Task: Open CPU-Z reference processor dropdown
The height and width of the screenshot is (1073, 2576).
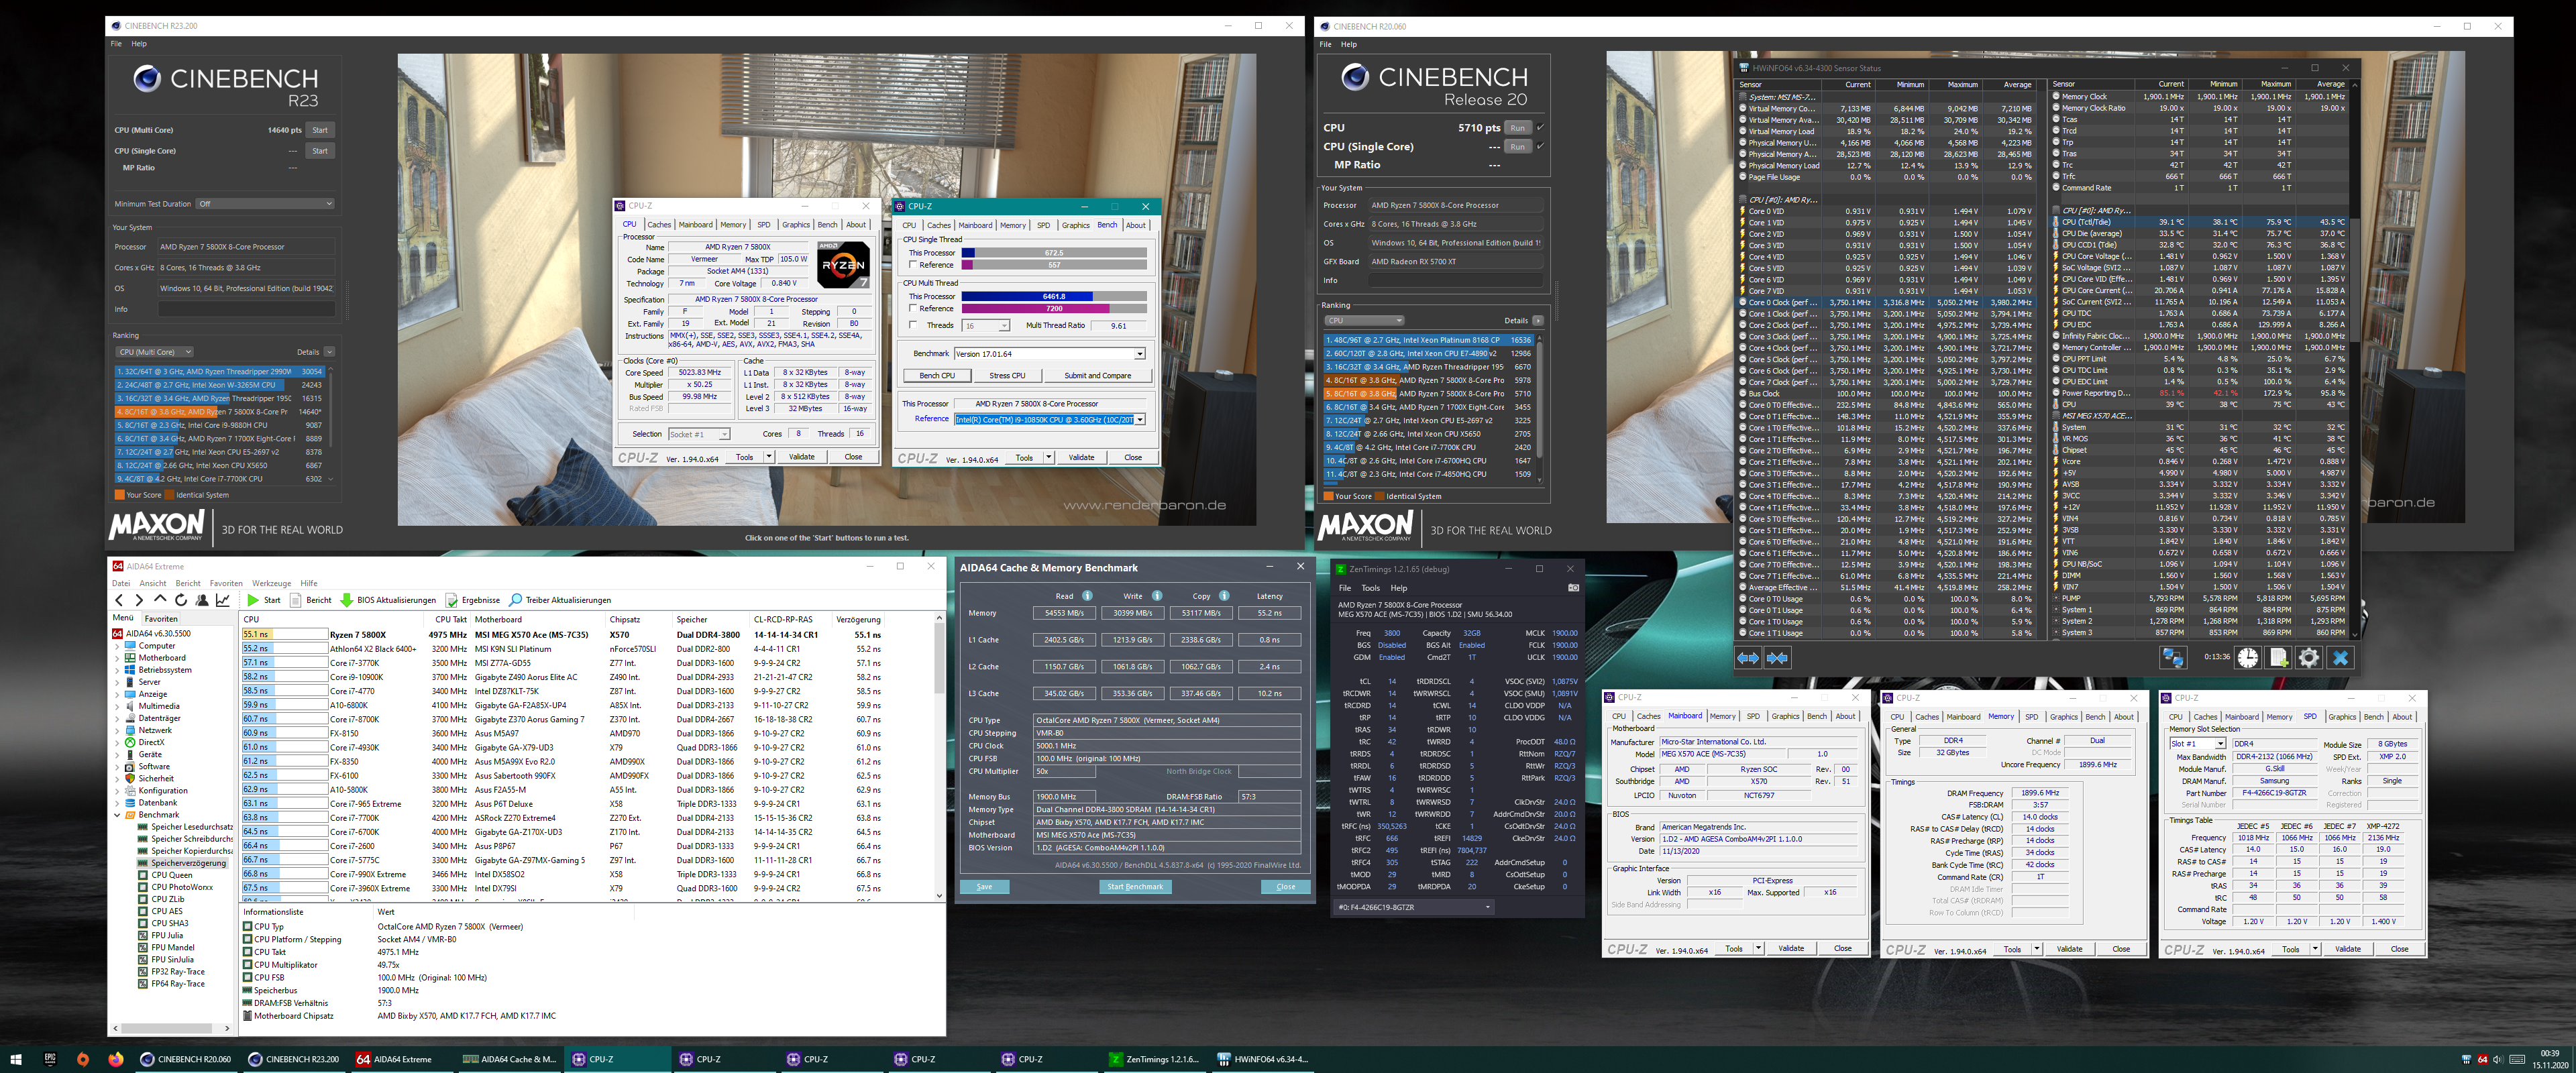Action: tap(1139, 419)
